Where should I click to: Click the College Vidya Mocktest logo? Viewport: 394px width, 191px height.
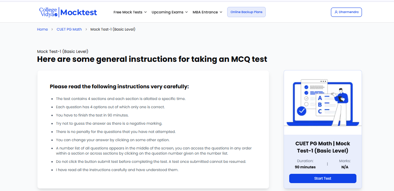click(x=68, y=12)
